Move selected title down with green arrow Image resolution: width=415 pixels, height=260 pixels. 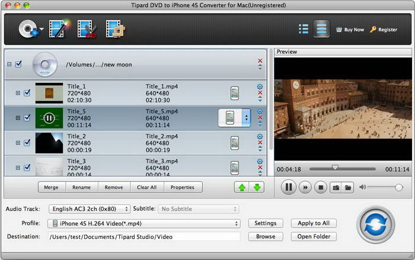(257, 187)
